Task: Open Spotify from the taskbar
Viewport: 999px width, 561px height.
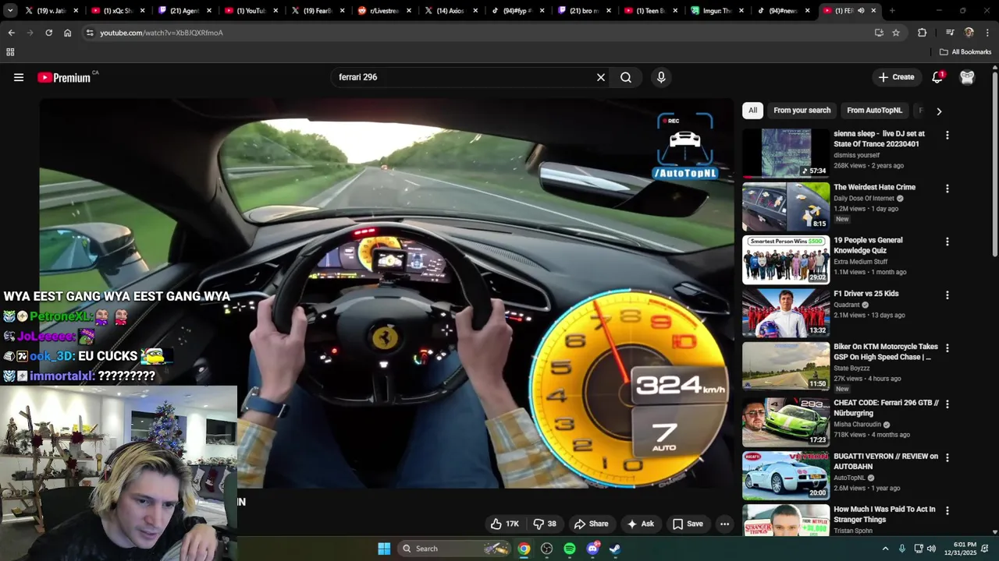Action: [570, 549]
